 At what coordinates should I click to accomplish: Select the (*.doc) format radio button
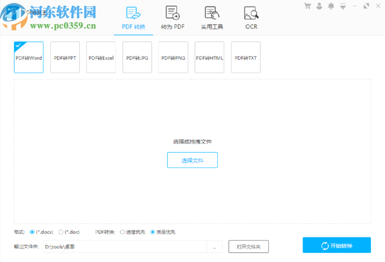(x=61, y=232)
